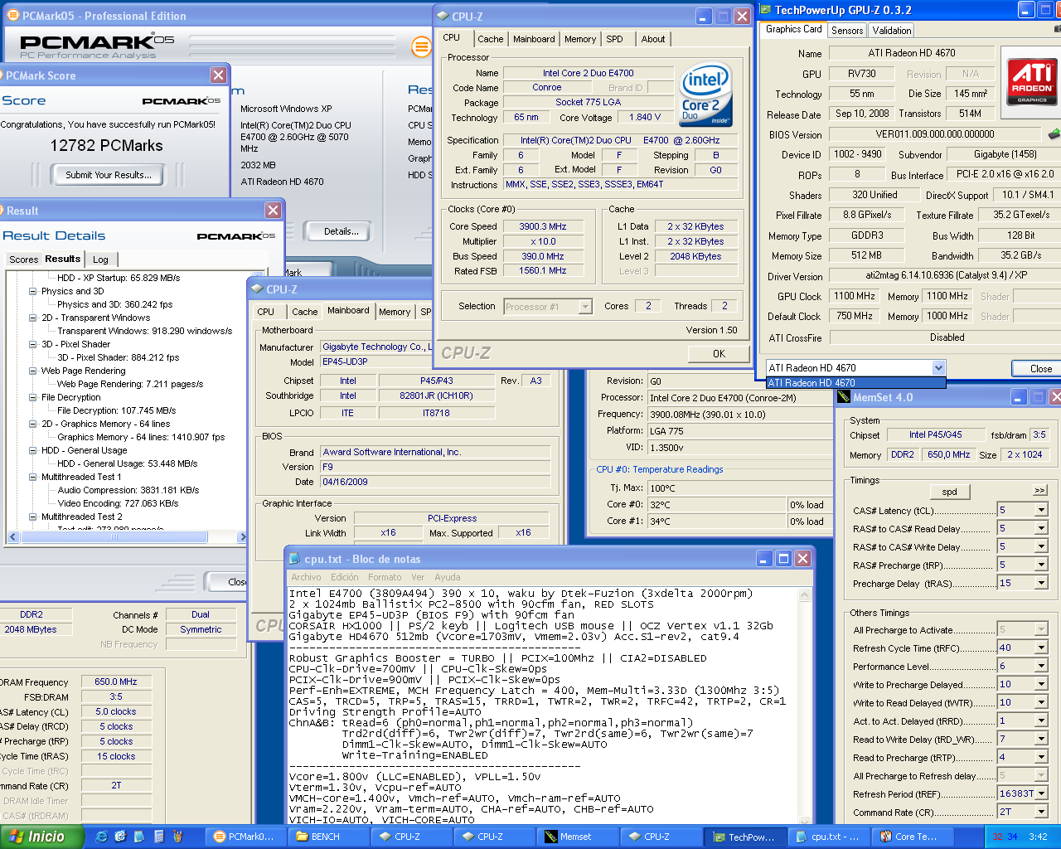Image resolution: width=1061 pixels, height=849 pixels.
Task: Open Internet Explorer from quick launch
Action: coord(101,837)
